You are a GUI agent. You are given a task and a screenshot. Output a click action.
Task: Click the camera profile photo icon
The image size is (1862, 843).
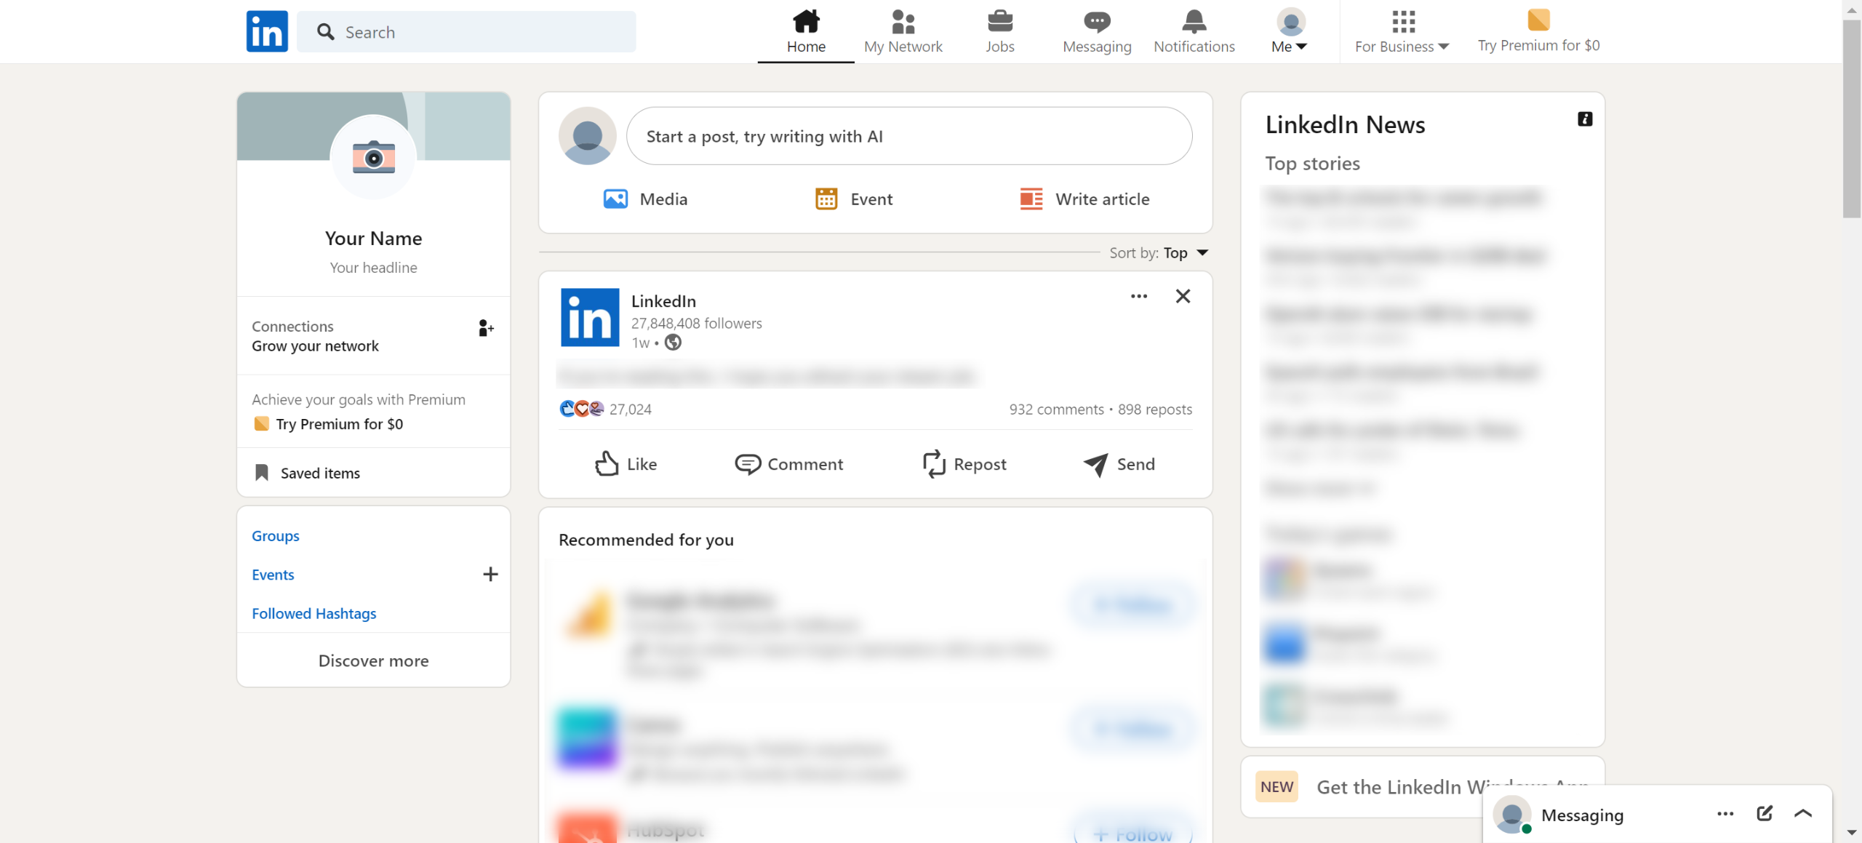373,157
